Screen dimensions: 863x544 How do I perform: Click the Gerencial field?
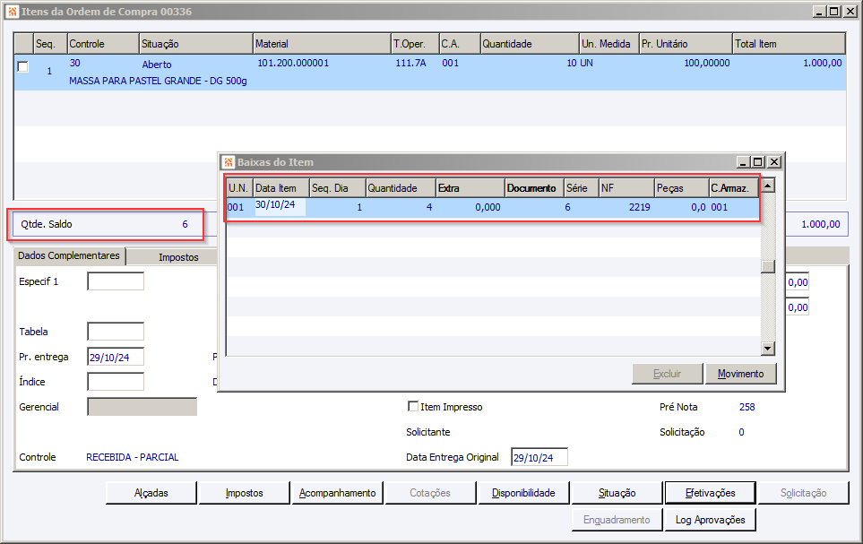(x=142, y=407)
